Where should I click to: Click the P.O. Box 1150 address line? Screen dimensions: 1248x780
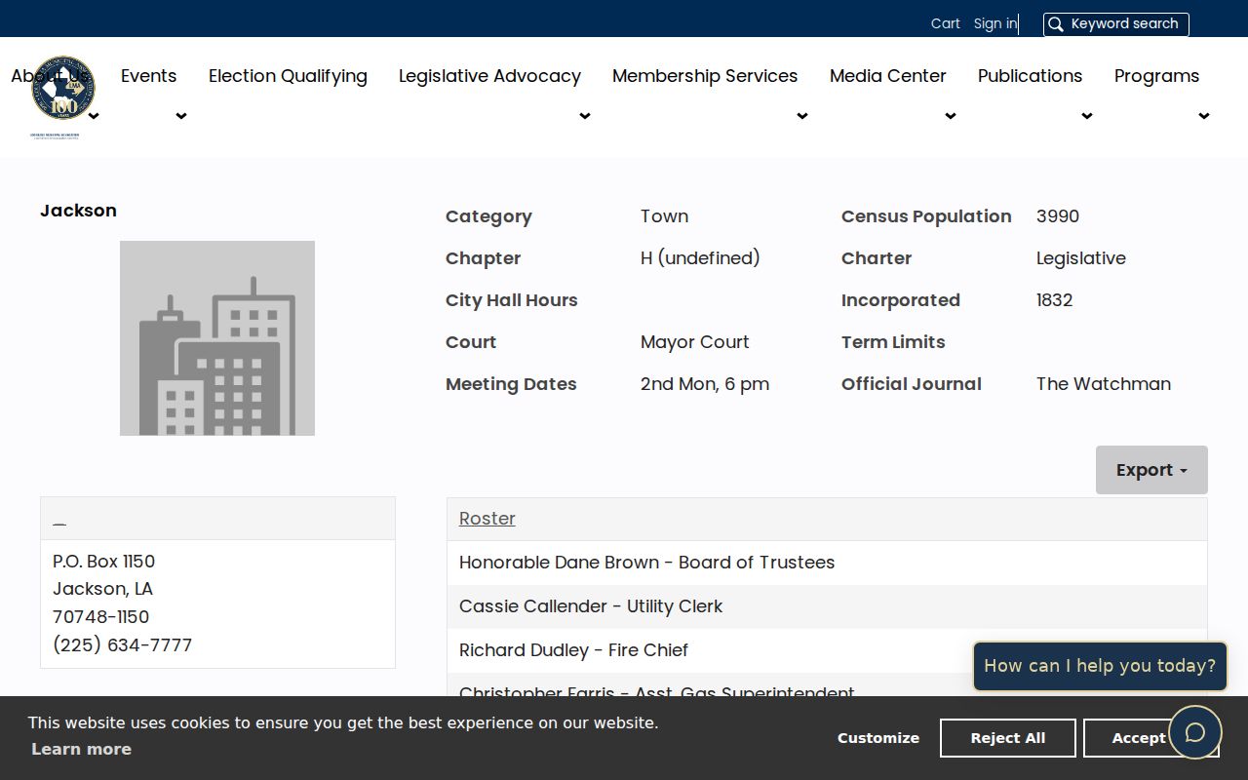point(103,562)
